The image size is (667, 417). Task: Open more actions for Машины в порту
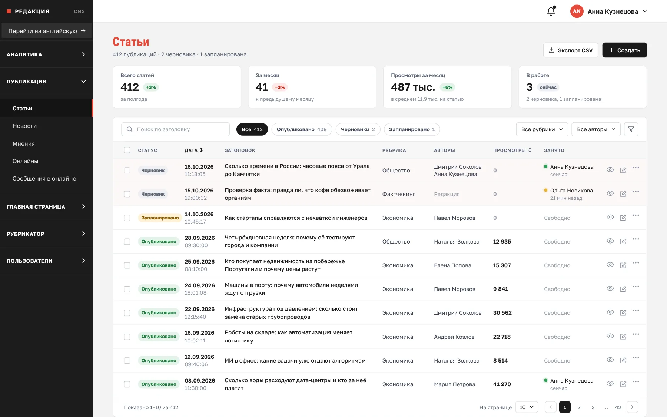point(636,287)
